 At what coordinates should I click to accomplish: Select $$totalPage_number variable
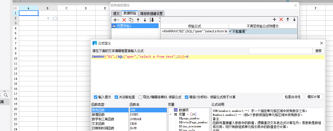(x=193, y=122)
